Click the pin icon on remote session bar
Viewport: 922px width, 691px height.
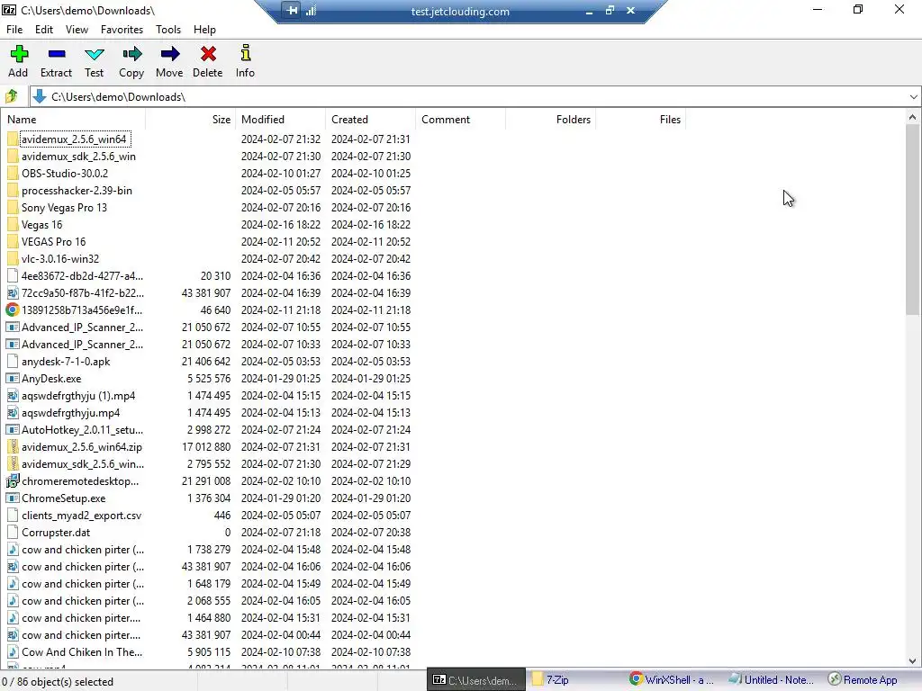(292, 11)
